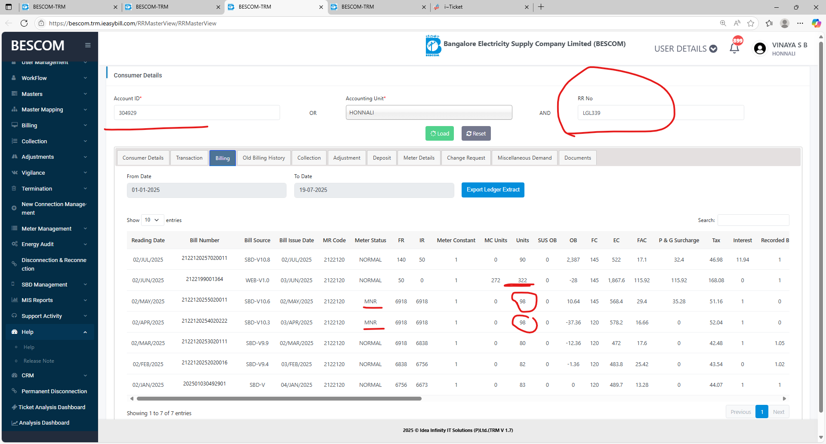Open the browser zoom magnifier icon
This screenshot has height=444, width=826.
[723, 23]
